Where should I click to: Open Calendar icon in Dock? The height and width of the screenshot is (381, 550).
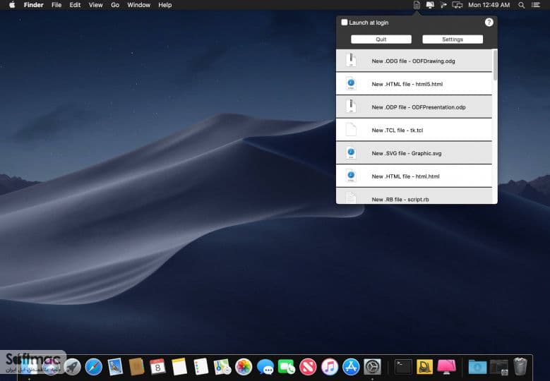[x=158, y=367]
